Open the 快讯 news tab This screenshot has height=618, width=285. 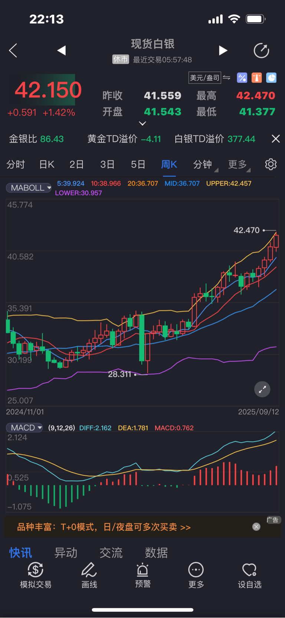point(21,553)
